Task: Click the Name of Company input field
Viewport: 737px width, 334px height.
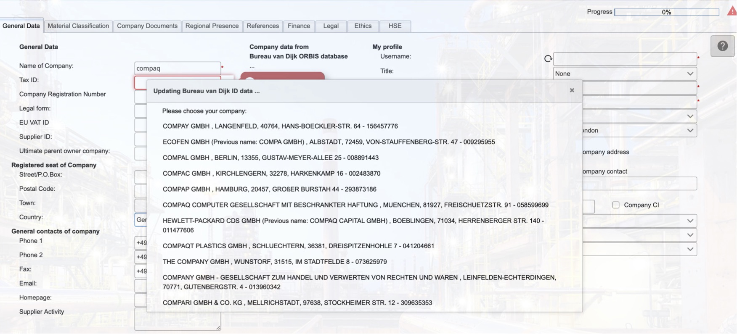Action: click(177, 68)
